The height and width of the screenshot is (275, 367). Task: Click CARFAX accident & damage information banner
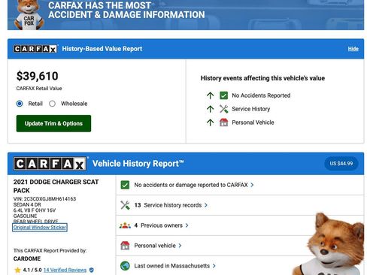(186, 15)
